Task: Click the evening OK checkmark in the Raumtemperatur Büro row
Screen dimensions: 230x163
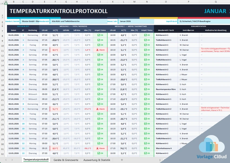Action: (x=145, y=89)
